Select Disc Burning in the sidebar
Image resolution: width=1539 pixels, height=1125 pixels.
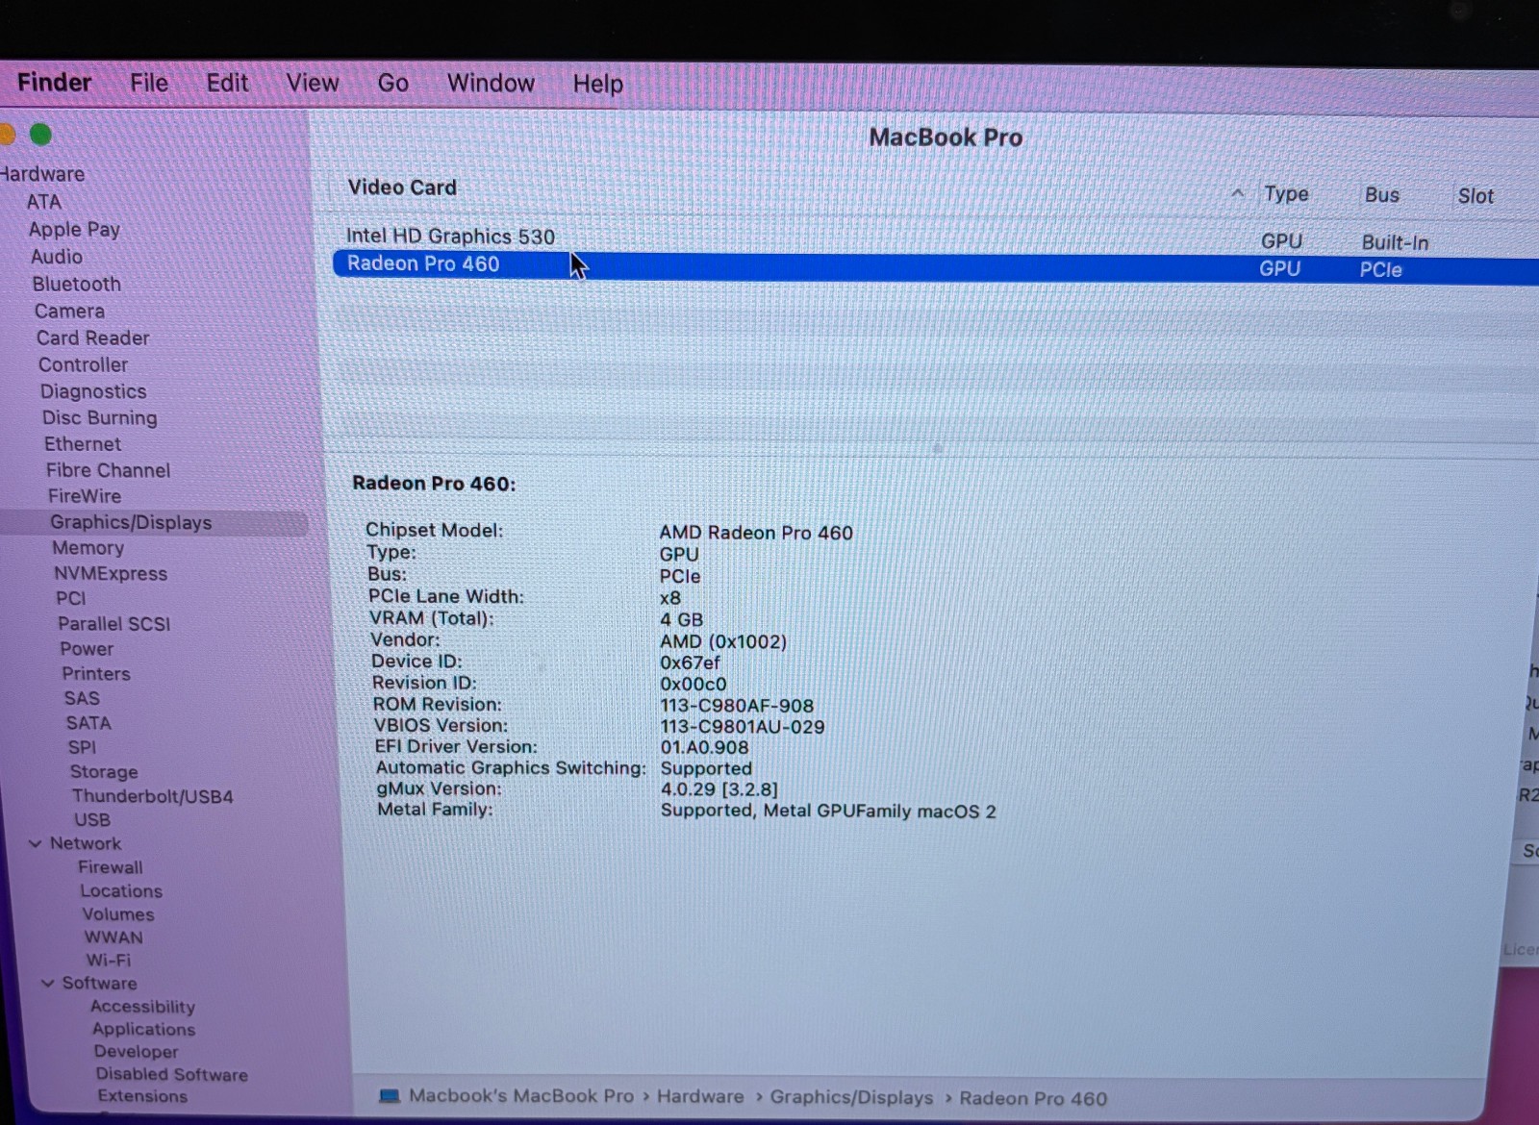99,418
